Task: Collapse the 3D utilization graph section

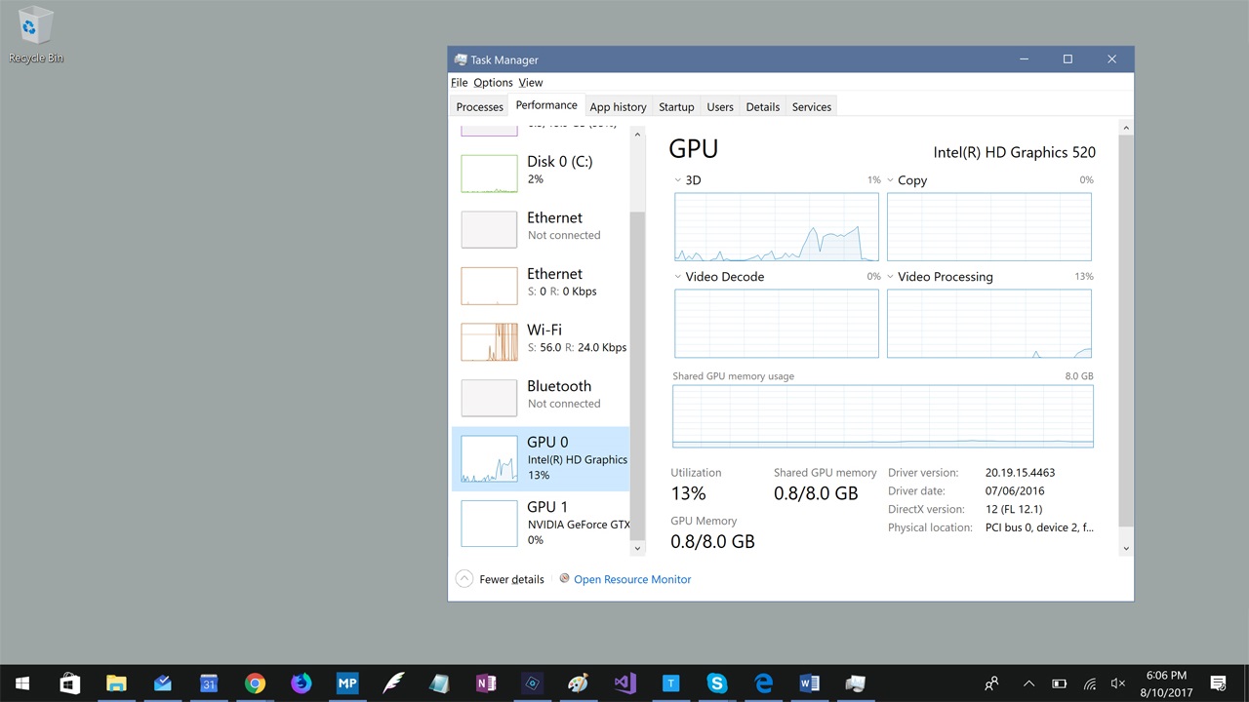Action: [x=677, y=179]
